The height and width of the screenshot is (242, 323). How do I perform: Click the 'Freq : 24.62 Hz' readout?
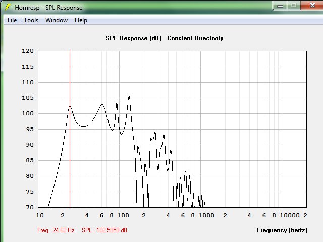tap(56, 230)
